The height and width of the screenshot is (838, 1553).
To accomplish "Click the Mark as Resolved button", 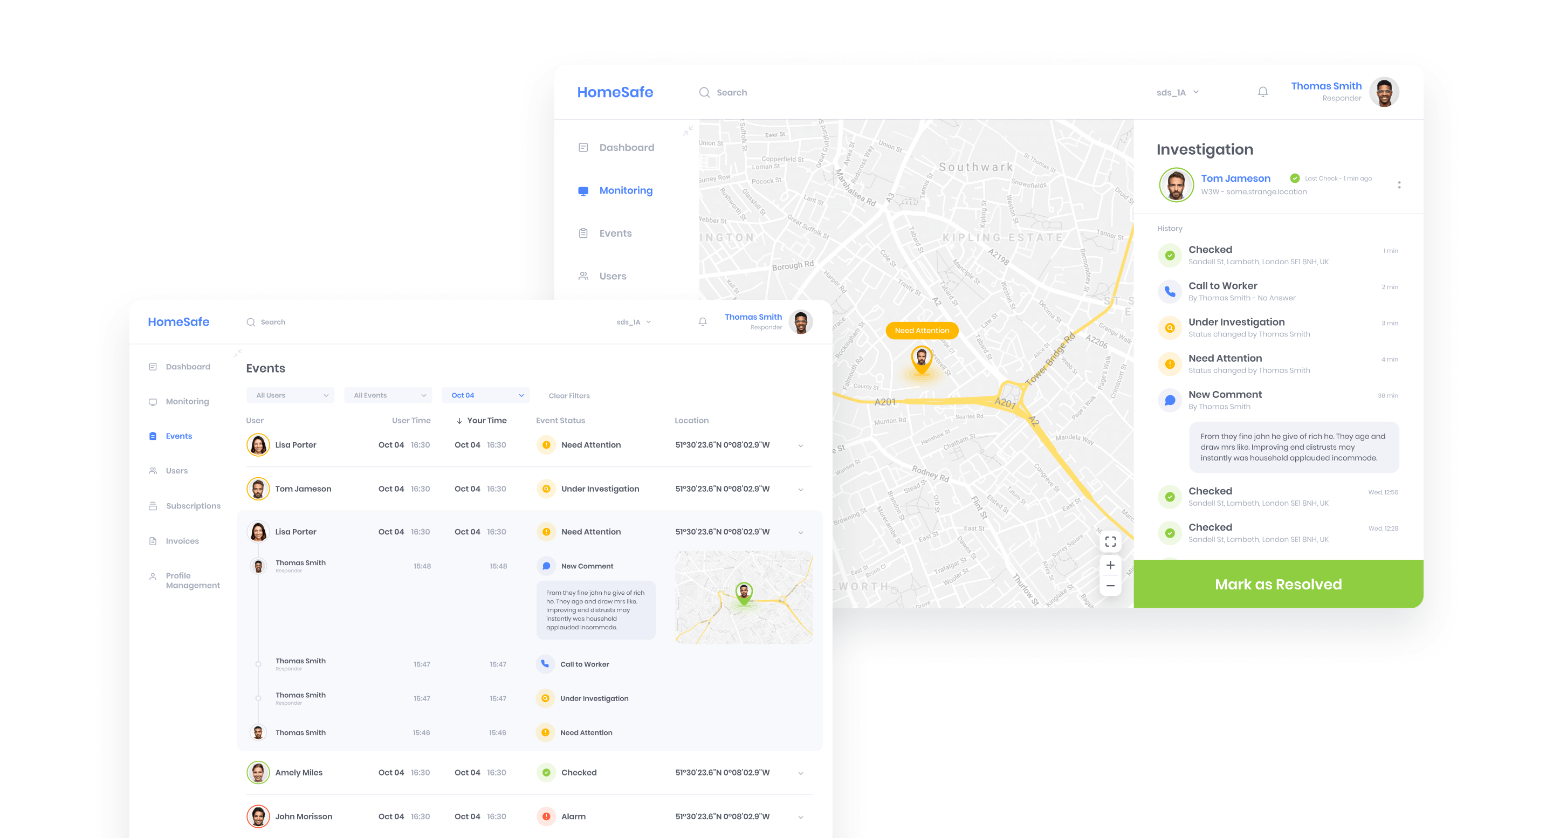I will tap(1278, 583).
